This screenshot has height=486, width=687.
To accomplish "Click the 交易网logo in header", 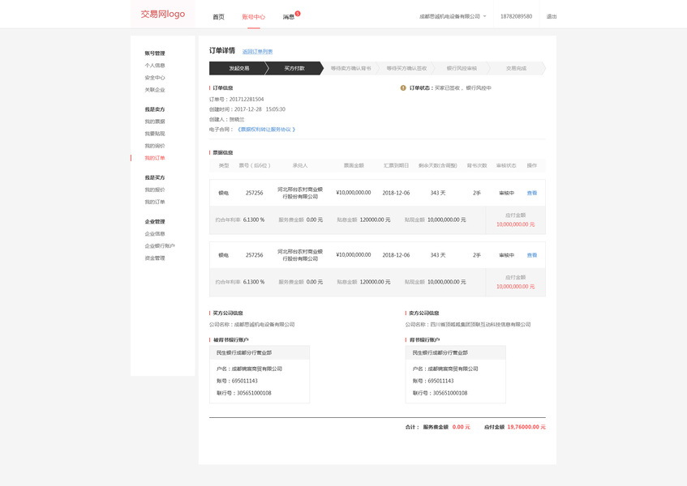I will 162,14.
